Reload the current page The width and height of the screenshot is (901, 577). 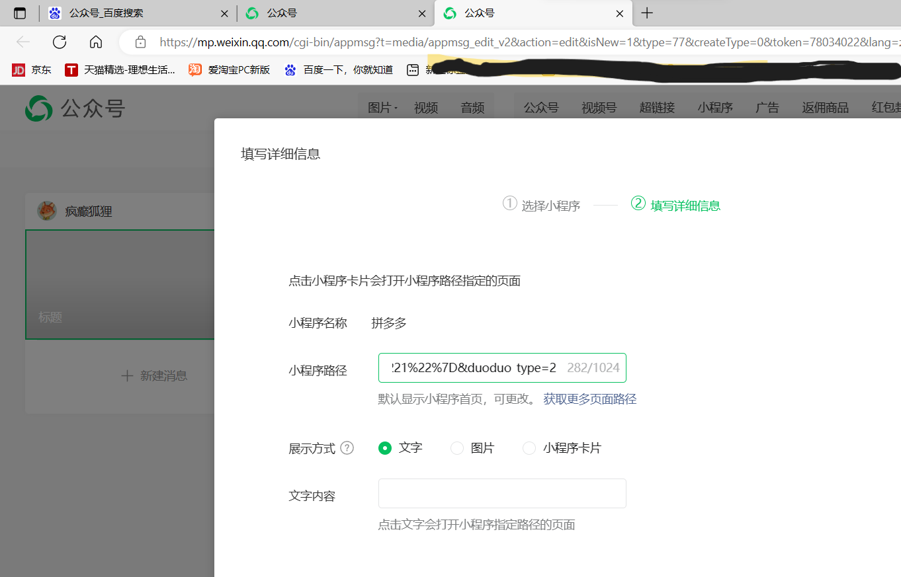(60, 42)
